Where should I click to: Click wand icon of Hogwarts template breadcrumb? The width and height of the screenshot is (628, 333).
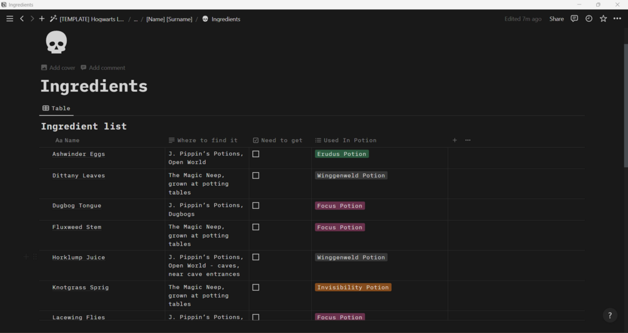point(53,19)
